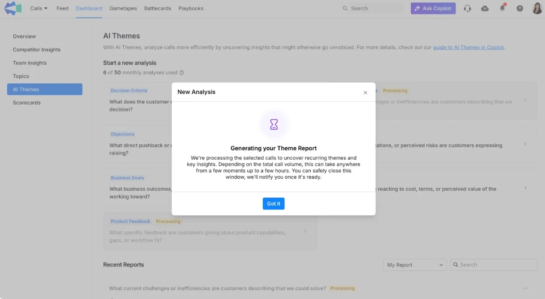
Task: Select the Dashboard tab
Action: point(89,8)
